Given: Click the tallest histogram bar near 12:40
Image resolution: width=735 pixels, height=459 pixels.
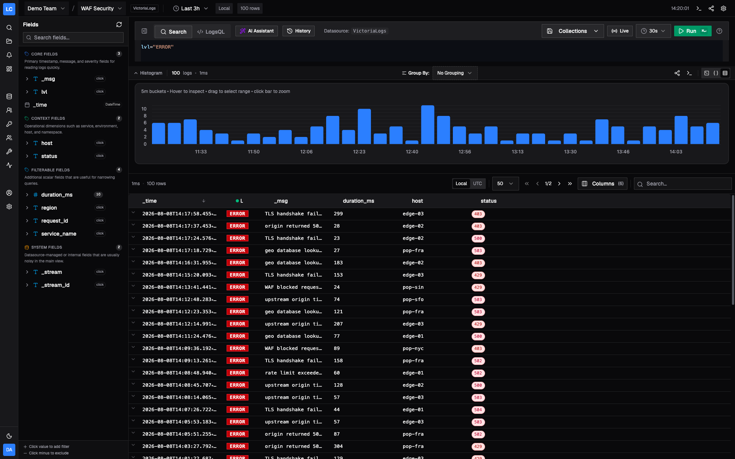Looking at the screenshot, I should (428, 125).
